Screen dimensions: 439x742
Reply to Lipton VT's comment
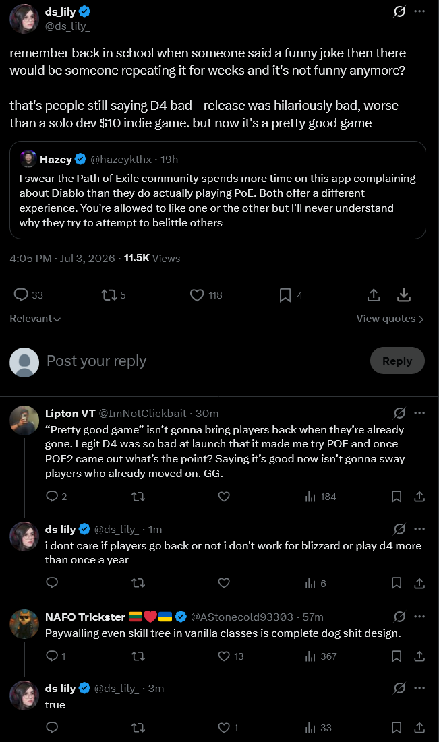coord(56,497)
